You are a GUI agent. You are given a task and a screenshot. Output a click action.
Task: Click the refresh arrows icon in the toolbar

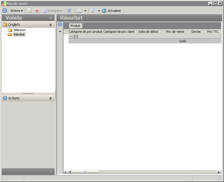tap(69, 11)
